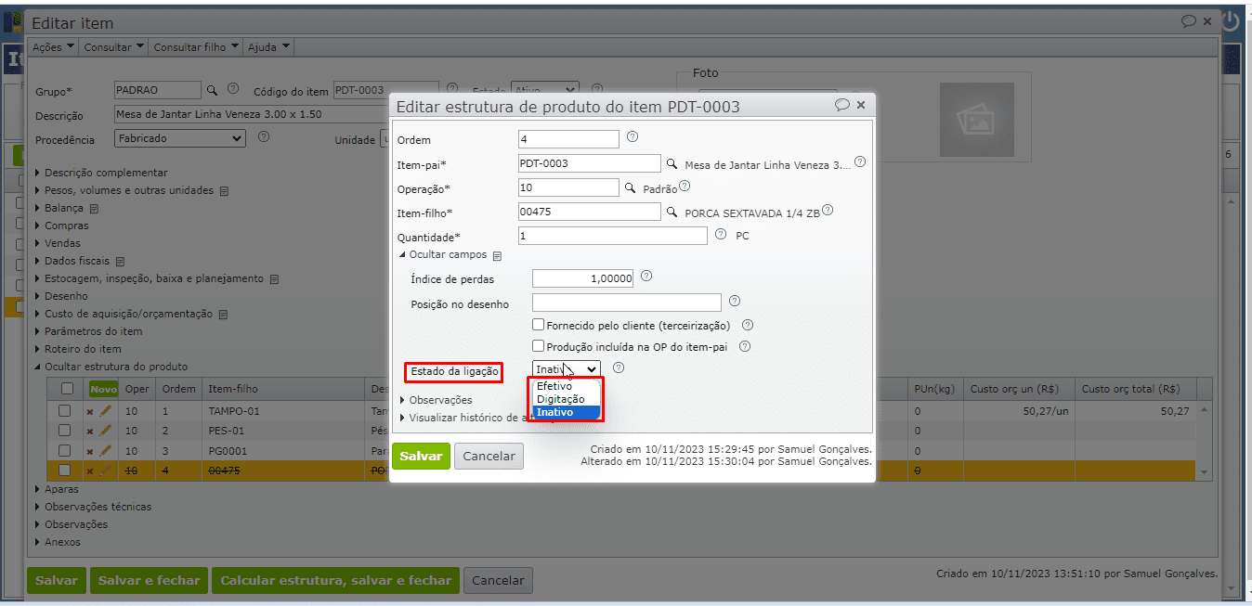Viewport: 1252px width, 606px height.
Task: Show help for the Ordem field
Action: (x=633, y=136)
